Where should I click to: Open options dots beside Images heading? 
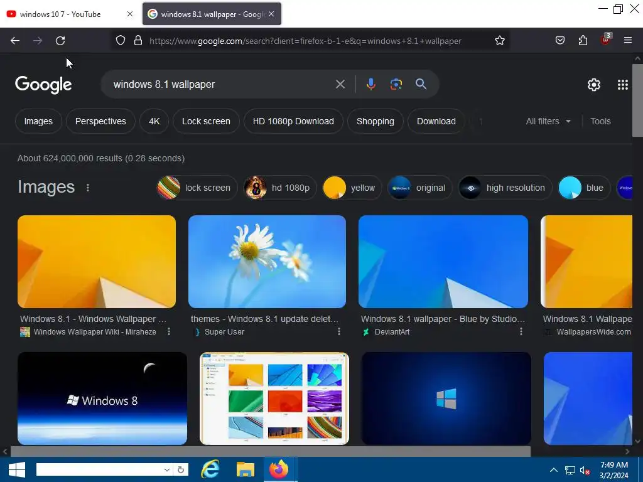coord(88,188)
